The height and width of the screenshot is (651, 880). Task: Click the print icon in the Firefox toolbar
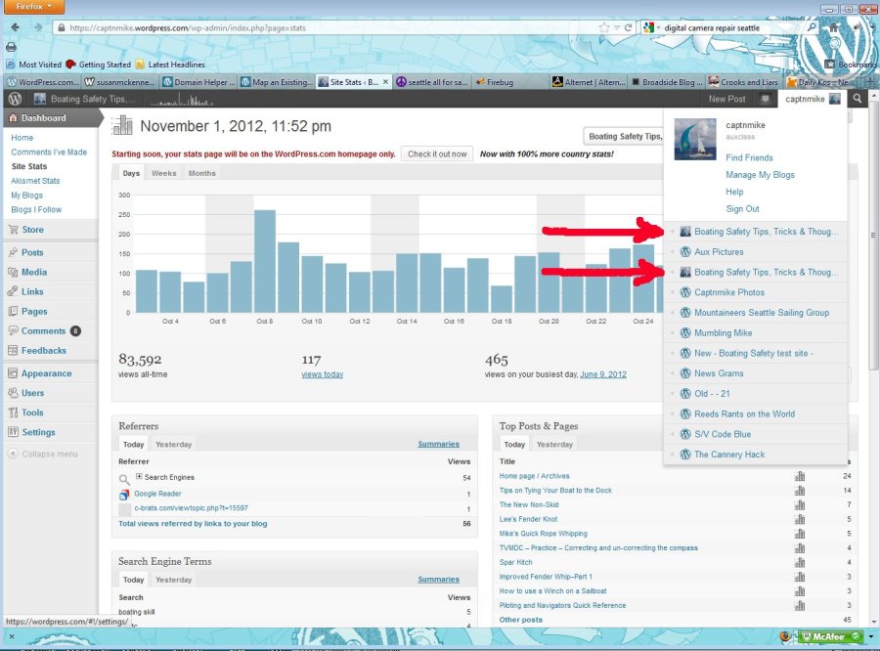pyautogui.click(x=11, y=46)
